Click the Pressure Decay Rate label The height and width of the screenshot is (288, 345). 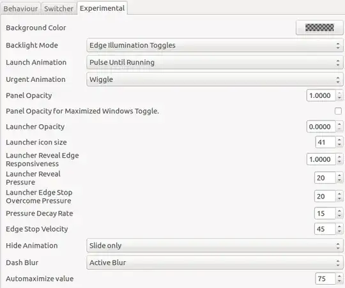tap(40, 214)
